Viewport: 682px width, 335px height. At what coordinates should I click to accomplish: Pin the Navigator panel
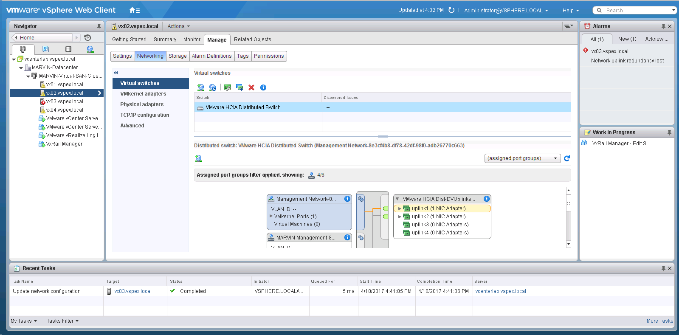click(99, 26)
